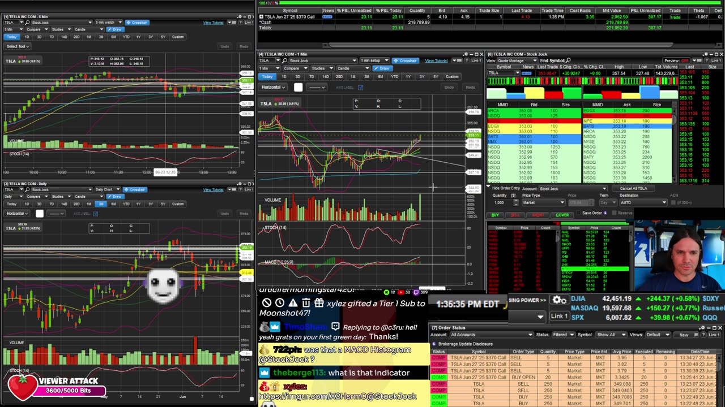Click the COVER button
Viewport: 725px width, 407px height.
click(x=562, y=215)
